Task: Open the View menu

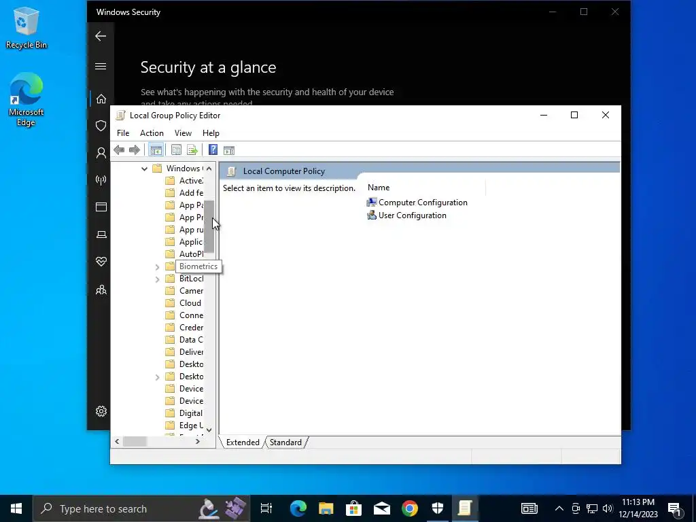Action: tap(183, 133)
